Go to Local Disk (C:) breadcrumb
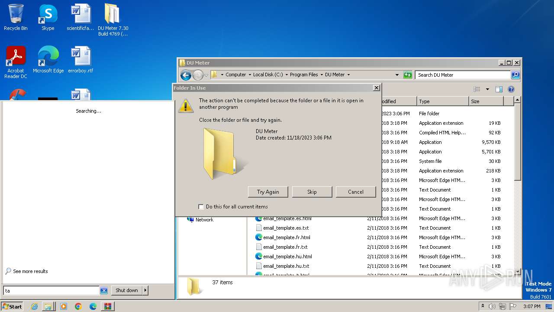The width and height of the screenshot is (554, 312). point(268,75)
